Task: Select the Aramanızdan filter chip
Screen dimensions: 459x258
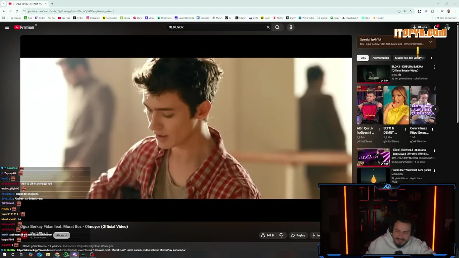Action: (380, 58)
